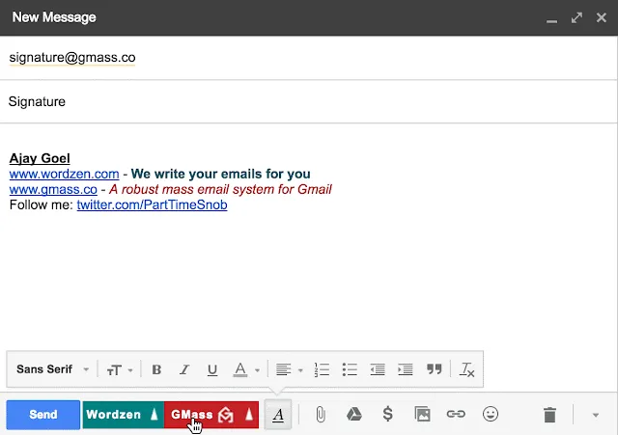Open the text color picker
Screen dimensions: 618x435
point(240,369)
